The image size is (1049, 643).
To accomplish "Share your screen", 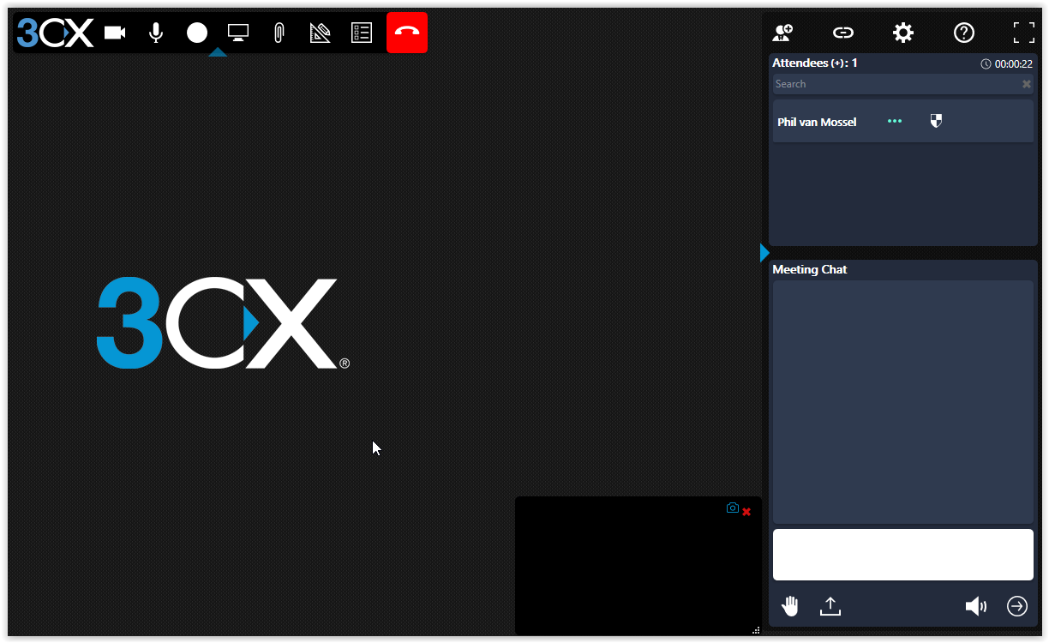I will pos(238,33).
